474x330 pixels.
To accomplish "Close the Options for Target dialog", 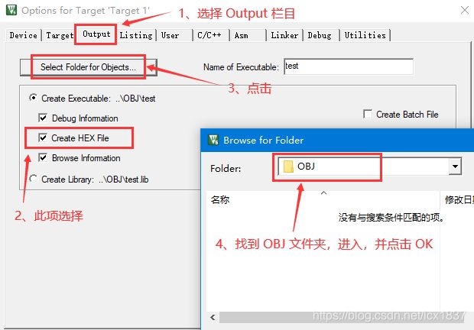I will (465, 10).
